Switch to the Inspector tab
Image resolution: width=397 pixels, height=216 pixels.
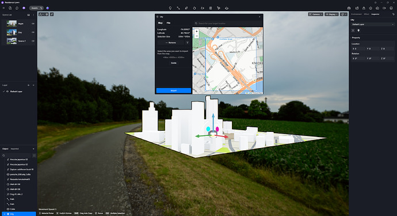[375, 14]
